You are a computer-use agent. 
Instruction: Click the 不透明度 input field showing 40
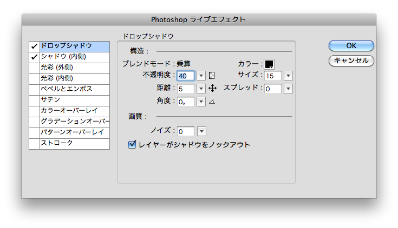click(x=186, y=76)
